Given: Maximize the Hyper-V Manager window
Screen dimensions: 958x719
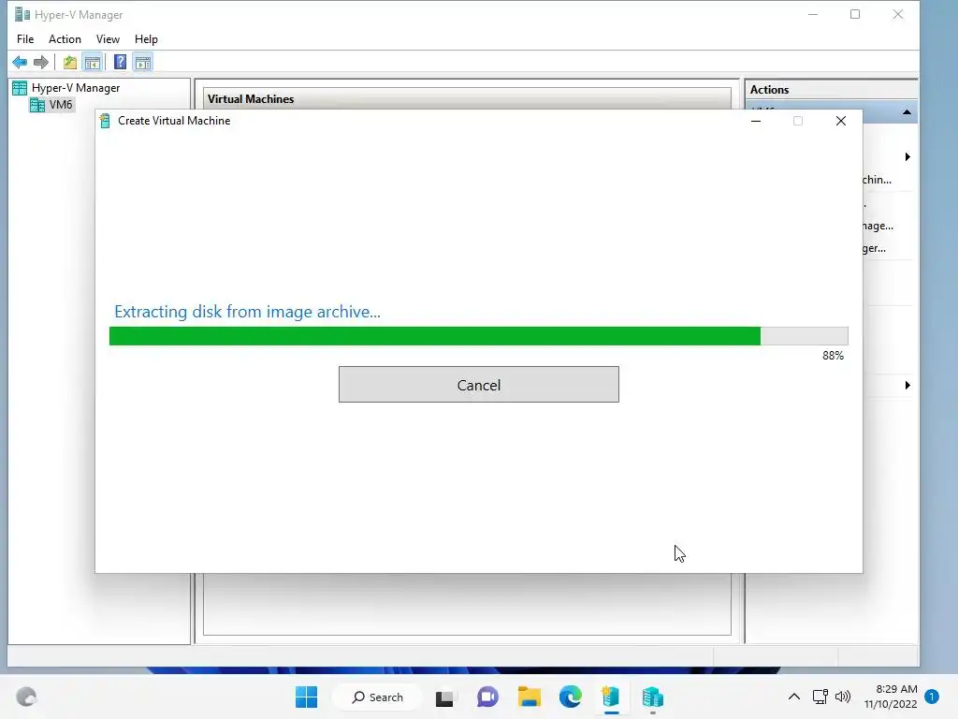Looking at the screenshot, I should pos(855,14).
